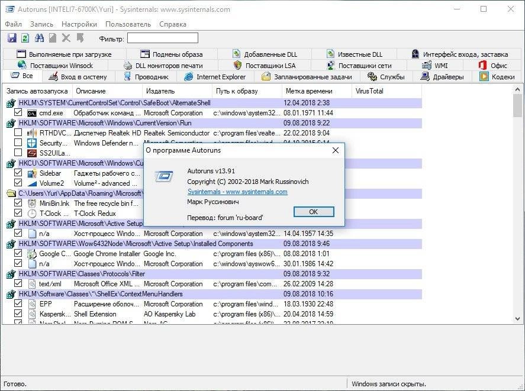Screen dimensions: 525x391
Task: Switch to the Проводник tab
Action: tap(146, 77)
